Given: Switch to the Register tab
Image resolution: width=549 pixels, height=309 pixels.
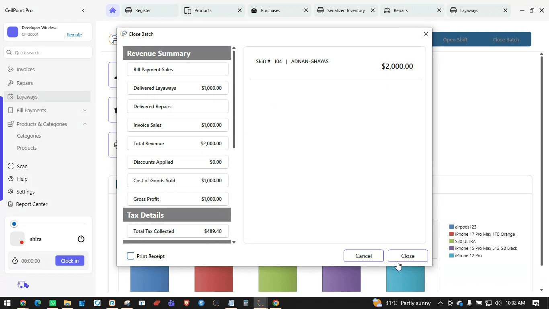Looking at the screenshot, I should coord(150,10).
